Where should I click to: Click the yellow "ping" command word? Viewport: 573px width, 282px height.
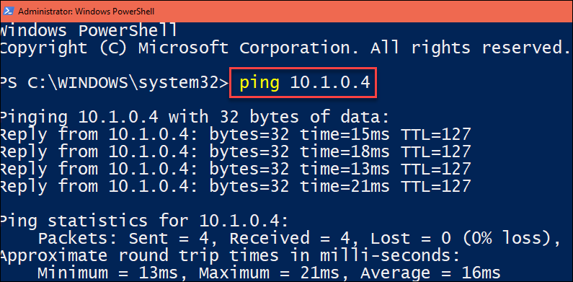(259, 83)
